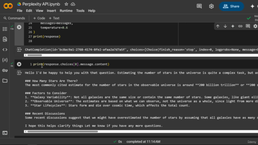Image resolution: width=258 pixels, height=145 pixels.
Task: Add a new Code cell
Action: tap(39, 18)
